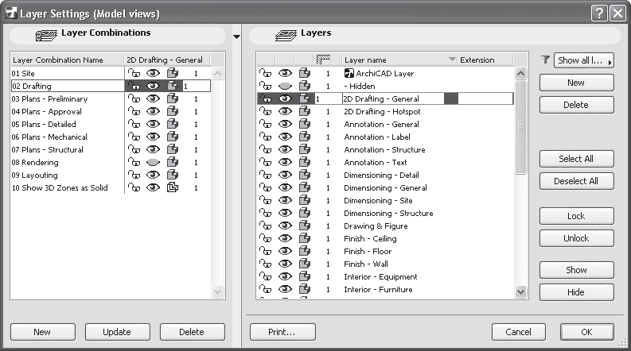Click the lock icon for 01 Site combination
Screen dimensions: 631x351
pyautogui.click(x=134, y=73)
